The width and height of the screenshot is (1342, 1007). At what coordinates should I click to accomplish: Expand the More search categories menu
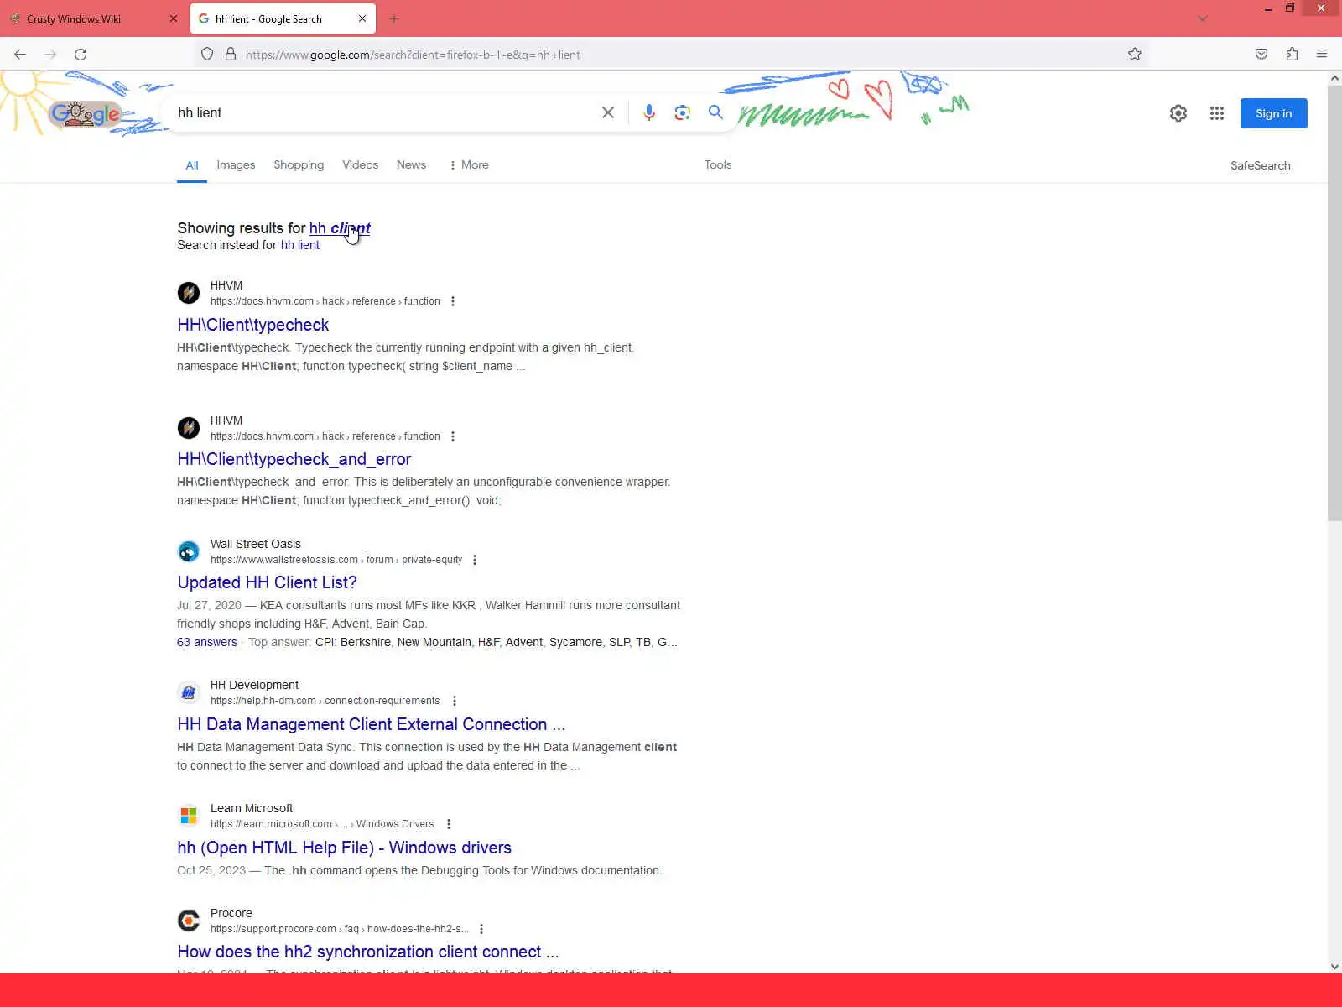[x=469, y=165]
